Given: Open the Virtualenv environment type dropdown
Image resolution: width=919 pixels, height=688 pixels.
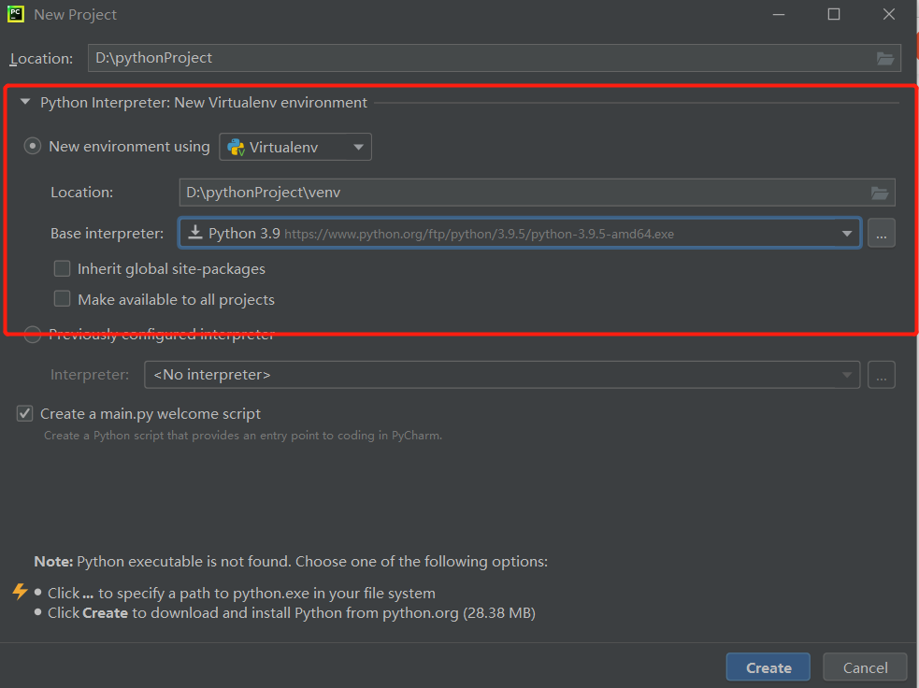Looking at the screenshot, I should tap(295, 147).
